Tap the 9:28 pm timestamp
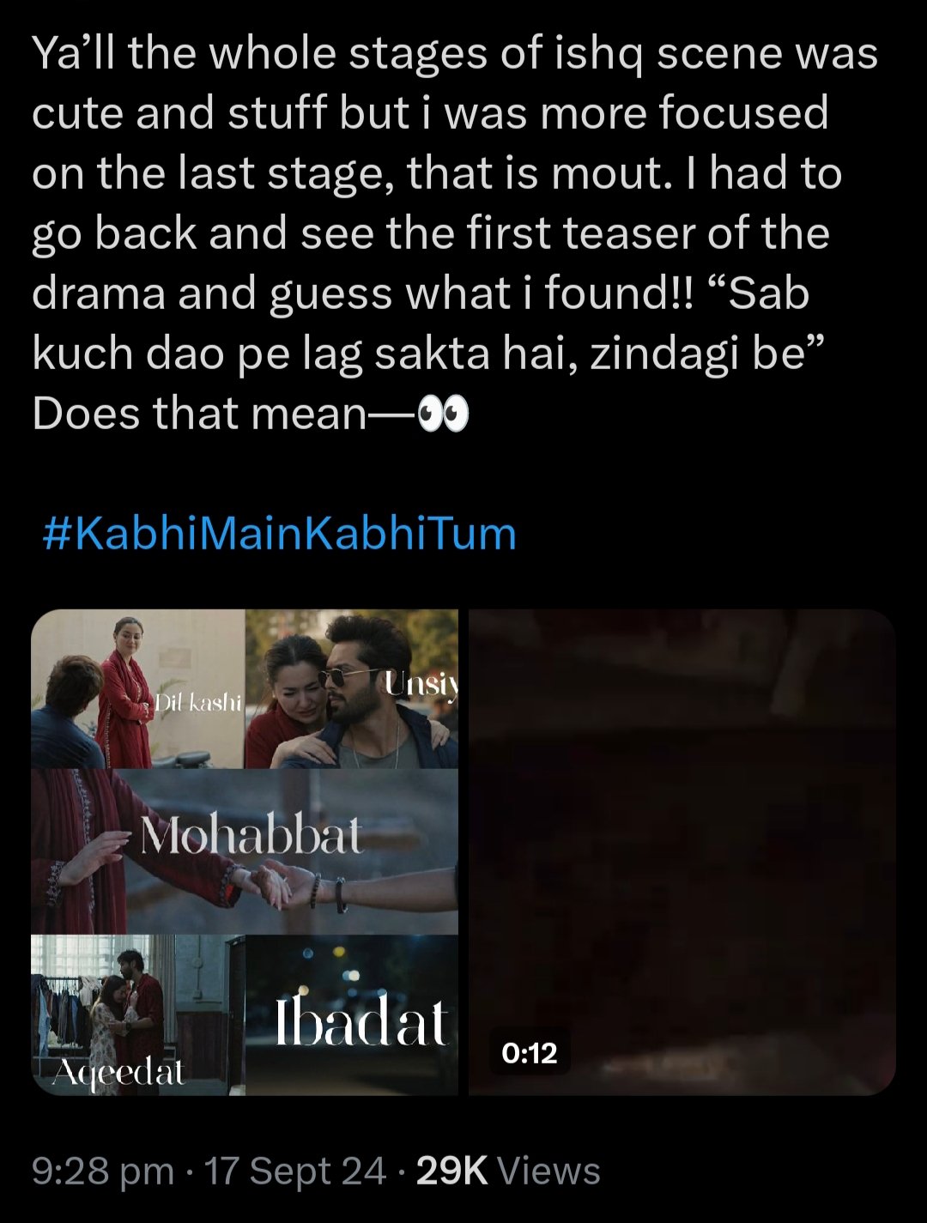This screenshot has height=1223, width=927. coord(103,1172)
